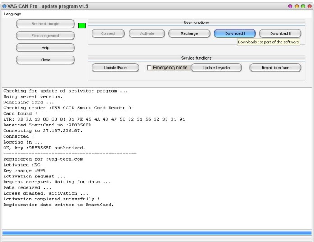
Task: Select log line 'Key charge :99%'
Action: (x=24, y=171)
